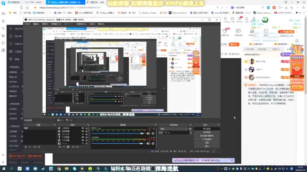Click the taskbar search magnifier
Image resolution: width=307 pixels, height=172 pixels.
(x=12, y=169)
